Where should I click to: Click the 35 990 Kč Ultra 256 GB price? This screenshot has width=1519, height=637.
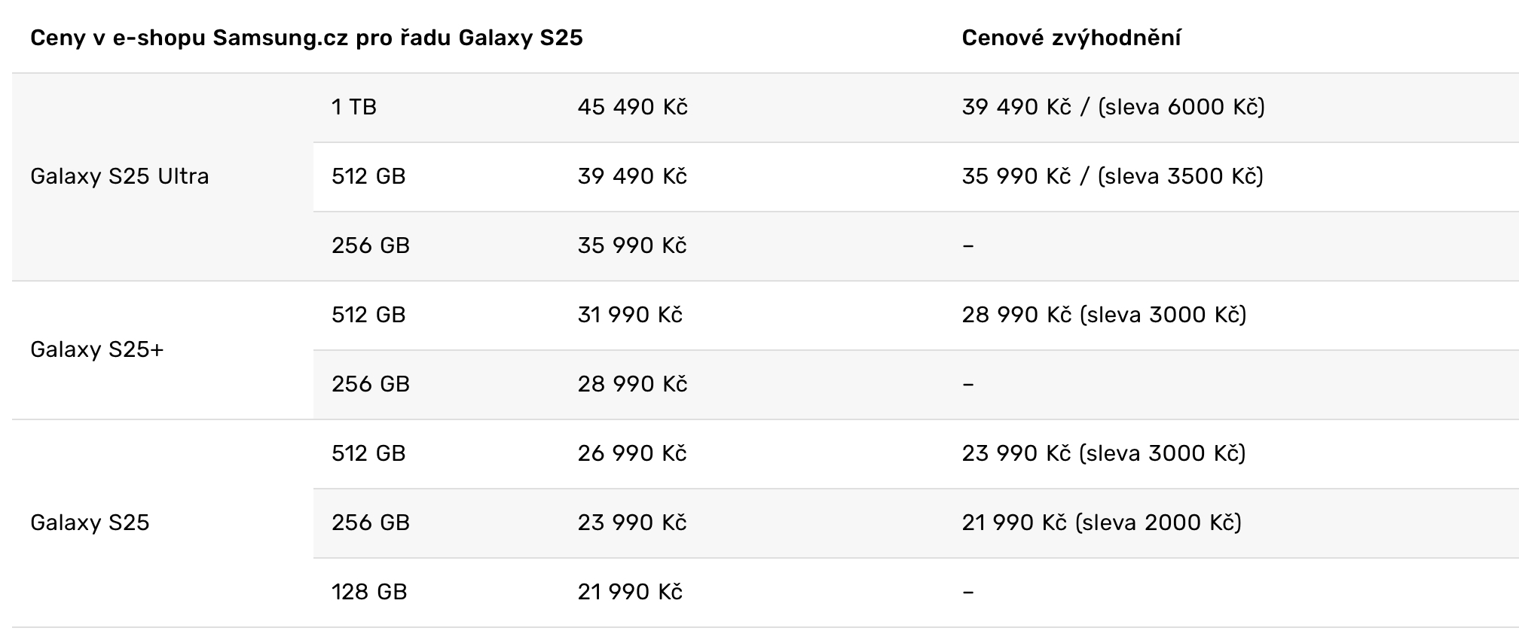coord(632,245)
